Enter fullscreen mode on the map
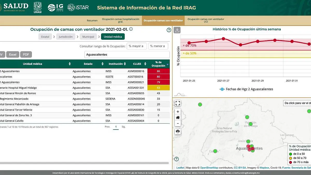The height and width of the screenshot is (175, 311). pyautogui.click(x=178, y=103)
